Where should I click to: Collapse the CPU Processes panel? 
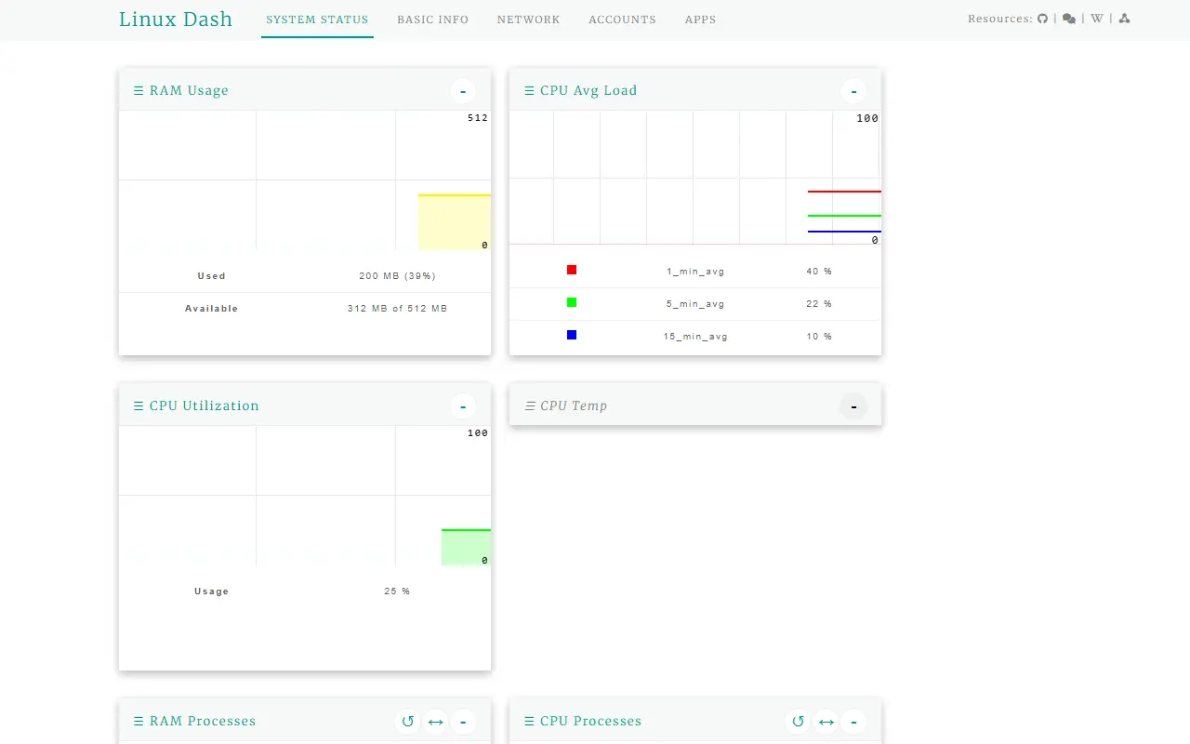pyautogui.click(x=853, y=722)
